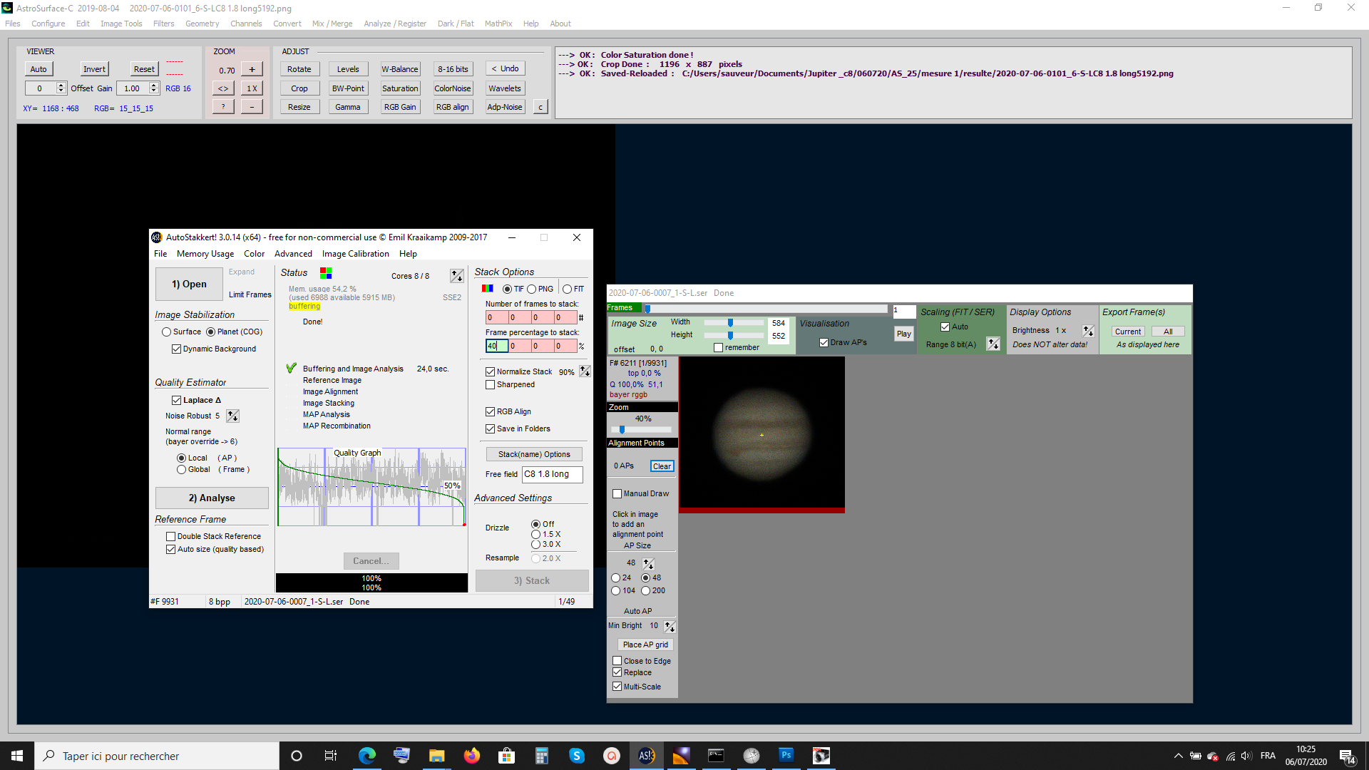Click the Normalize Stack percentage adjuster icon

pos(585,371)
